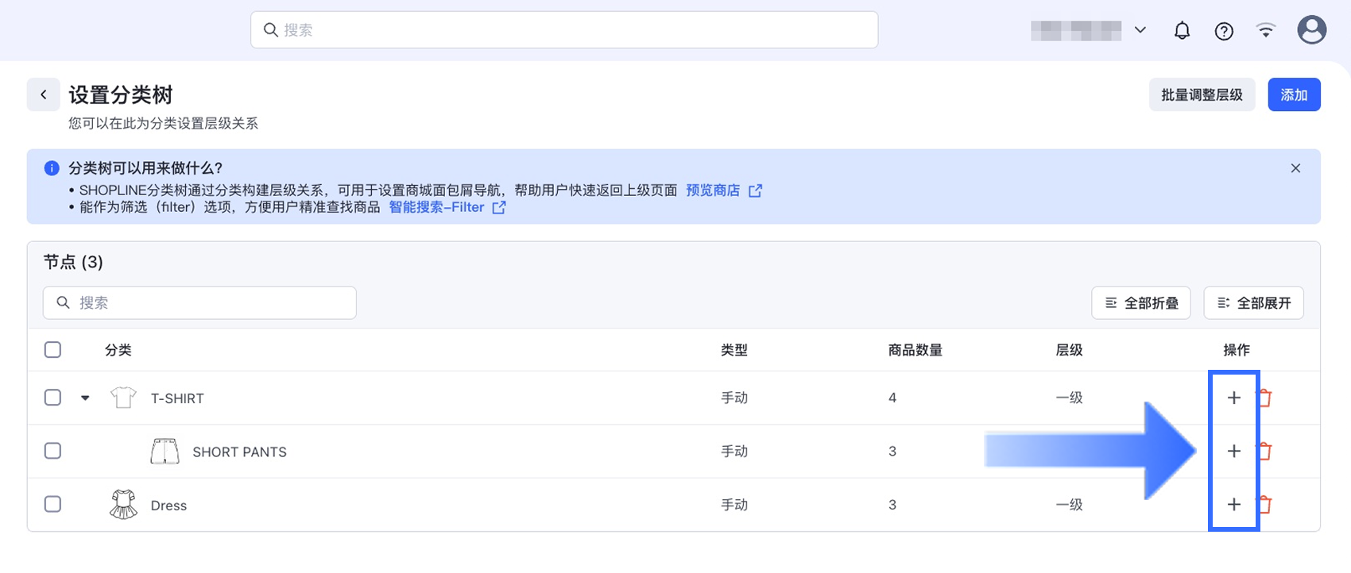Viewport: 1351px width, 573px height.
Task: Open the 智能搜索-Filter link
Action: [436, 207]
